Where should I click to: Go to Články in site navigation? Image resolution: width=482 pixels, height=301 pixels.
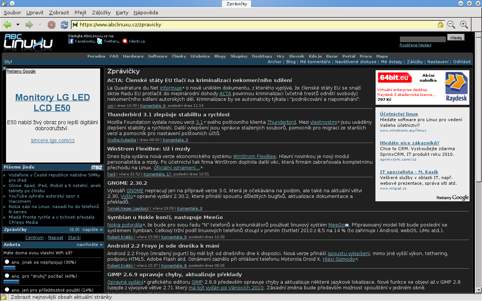179,56
